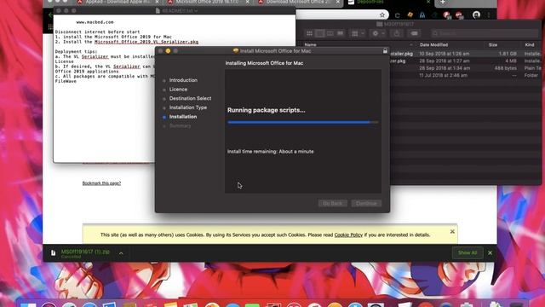545x307 pixels.
Task: Click the installation progress bar
Action: [303, 122]
